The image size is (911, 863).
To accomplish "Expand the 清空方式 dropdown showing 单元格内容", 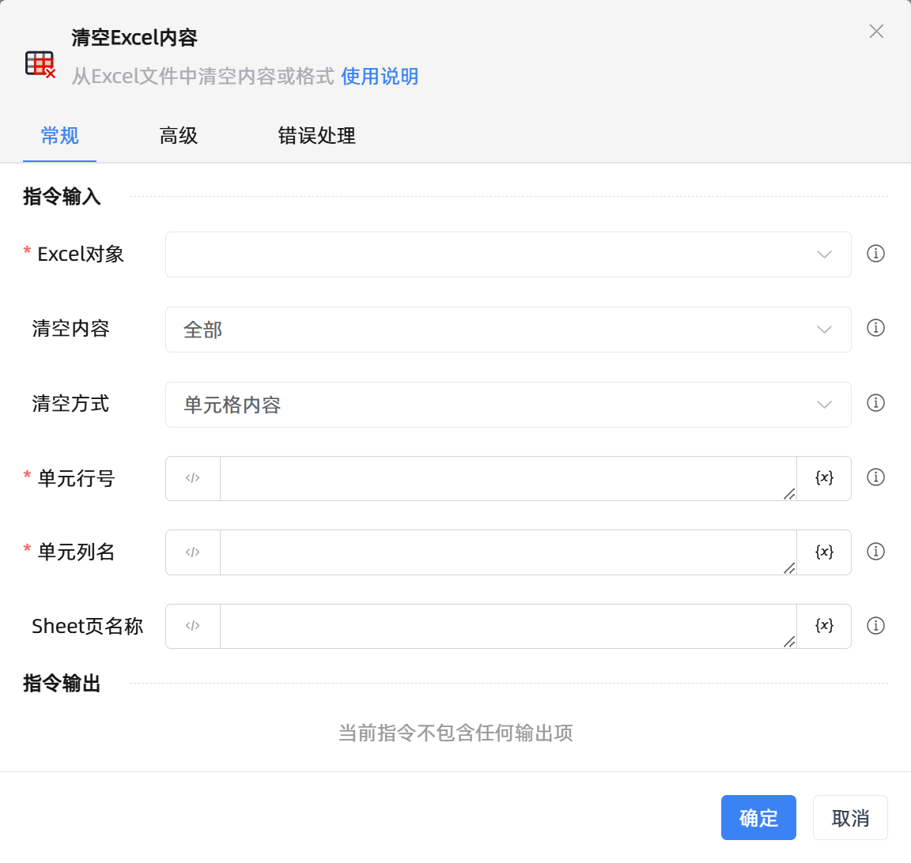I will (508, 405).
